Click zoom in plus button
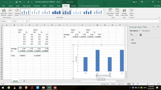Viewport: 161px width, 90px height. [154, 84]
